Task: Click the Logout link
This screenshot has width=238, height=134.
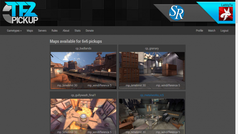Action: 224,31
